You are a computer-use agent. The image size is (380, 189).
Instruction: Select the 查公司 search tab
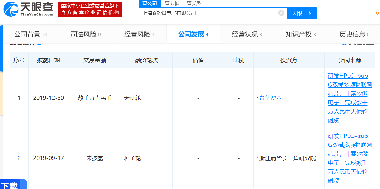150,4
